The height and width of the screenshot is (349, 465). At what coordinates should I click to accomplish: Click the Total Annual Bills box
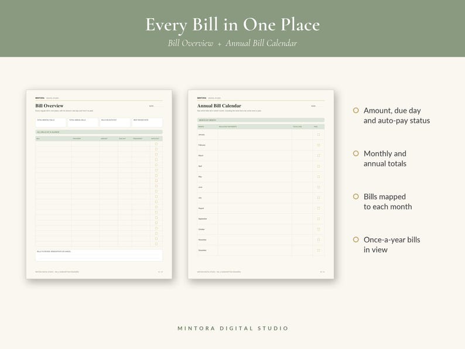point(83,122)
